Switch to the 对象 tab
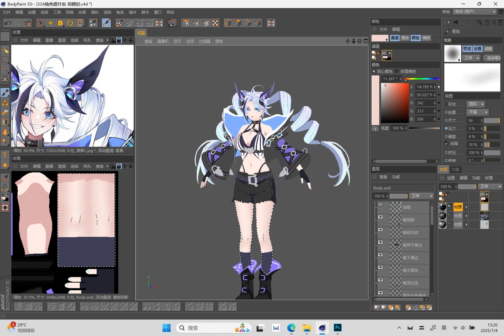This screenshot has width=504, height=336. (x=455, y=170)
